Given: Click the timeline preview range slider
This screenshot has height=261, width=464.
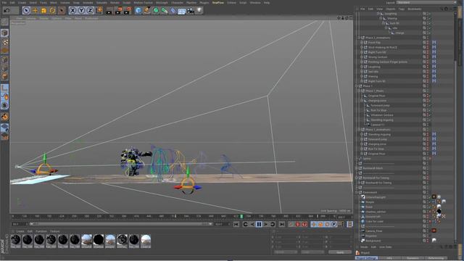Looking at the screenshot, I should [120, 224].
